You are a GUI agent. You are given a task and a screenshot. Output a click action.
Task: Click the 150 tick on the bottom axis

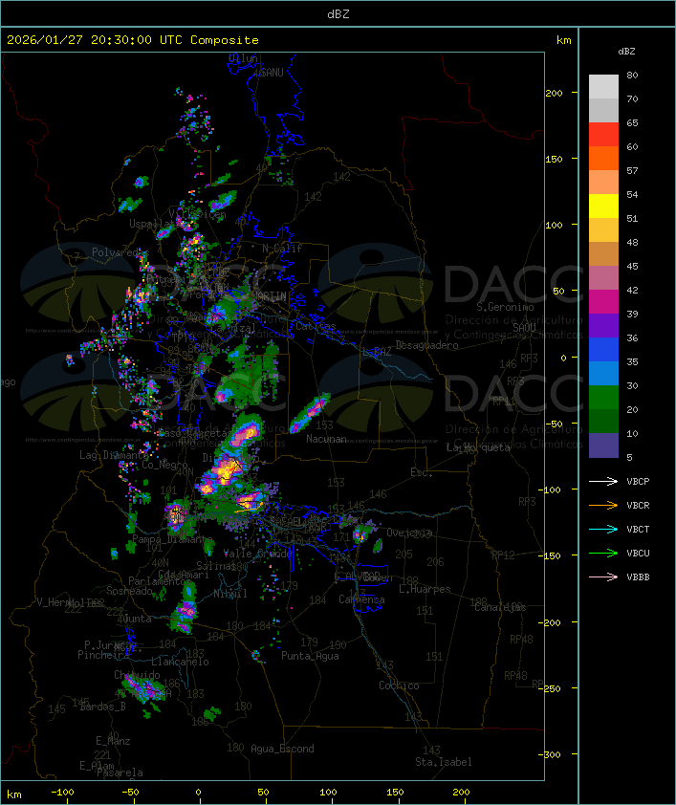coord(395,793)
